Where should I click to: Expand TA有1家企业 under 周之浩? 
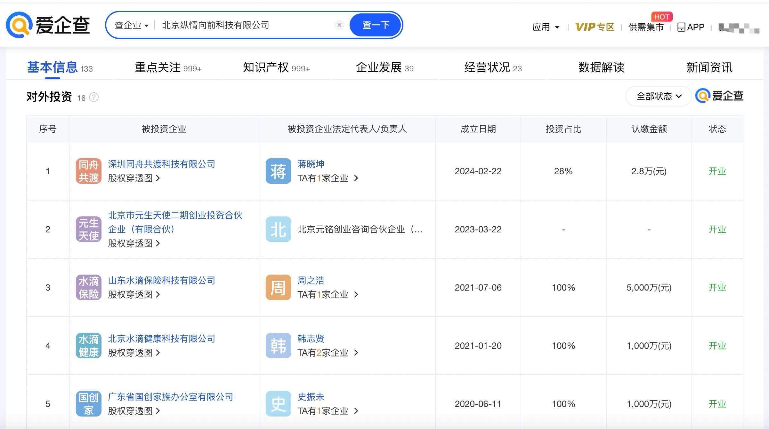pyautogui.click(x=328, y=294)
